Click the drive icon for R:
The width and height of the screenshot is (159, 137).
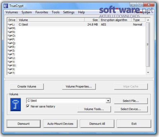pyautogui.click(x=10, y=47)
